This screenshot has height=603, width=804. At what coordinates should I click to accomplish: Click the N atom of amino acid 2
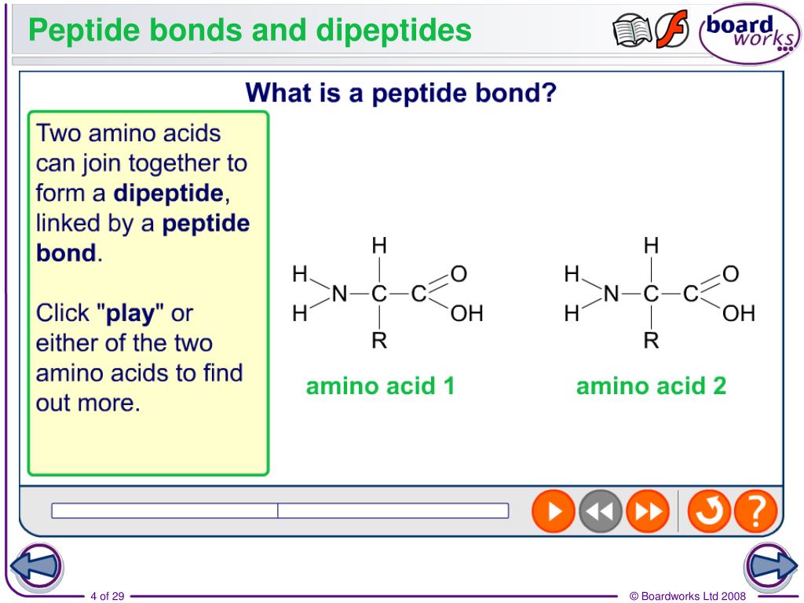coord(611,294)
